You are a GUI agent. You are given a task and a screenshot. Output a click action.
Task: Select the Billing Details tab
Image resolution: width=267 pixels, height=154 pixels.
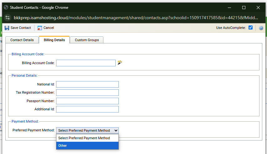(x=54, y=40)
